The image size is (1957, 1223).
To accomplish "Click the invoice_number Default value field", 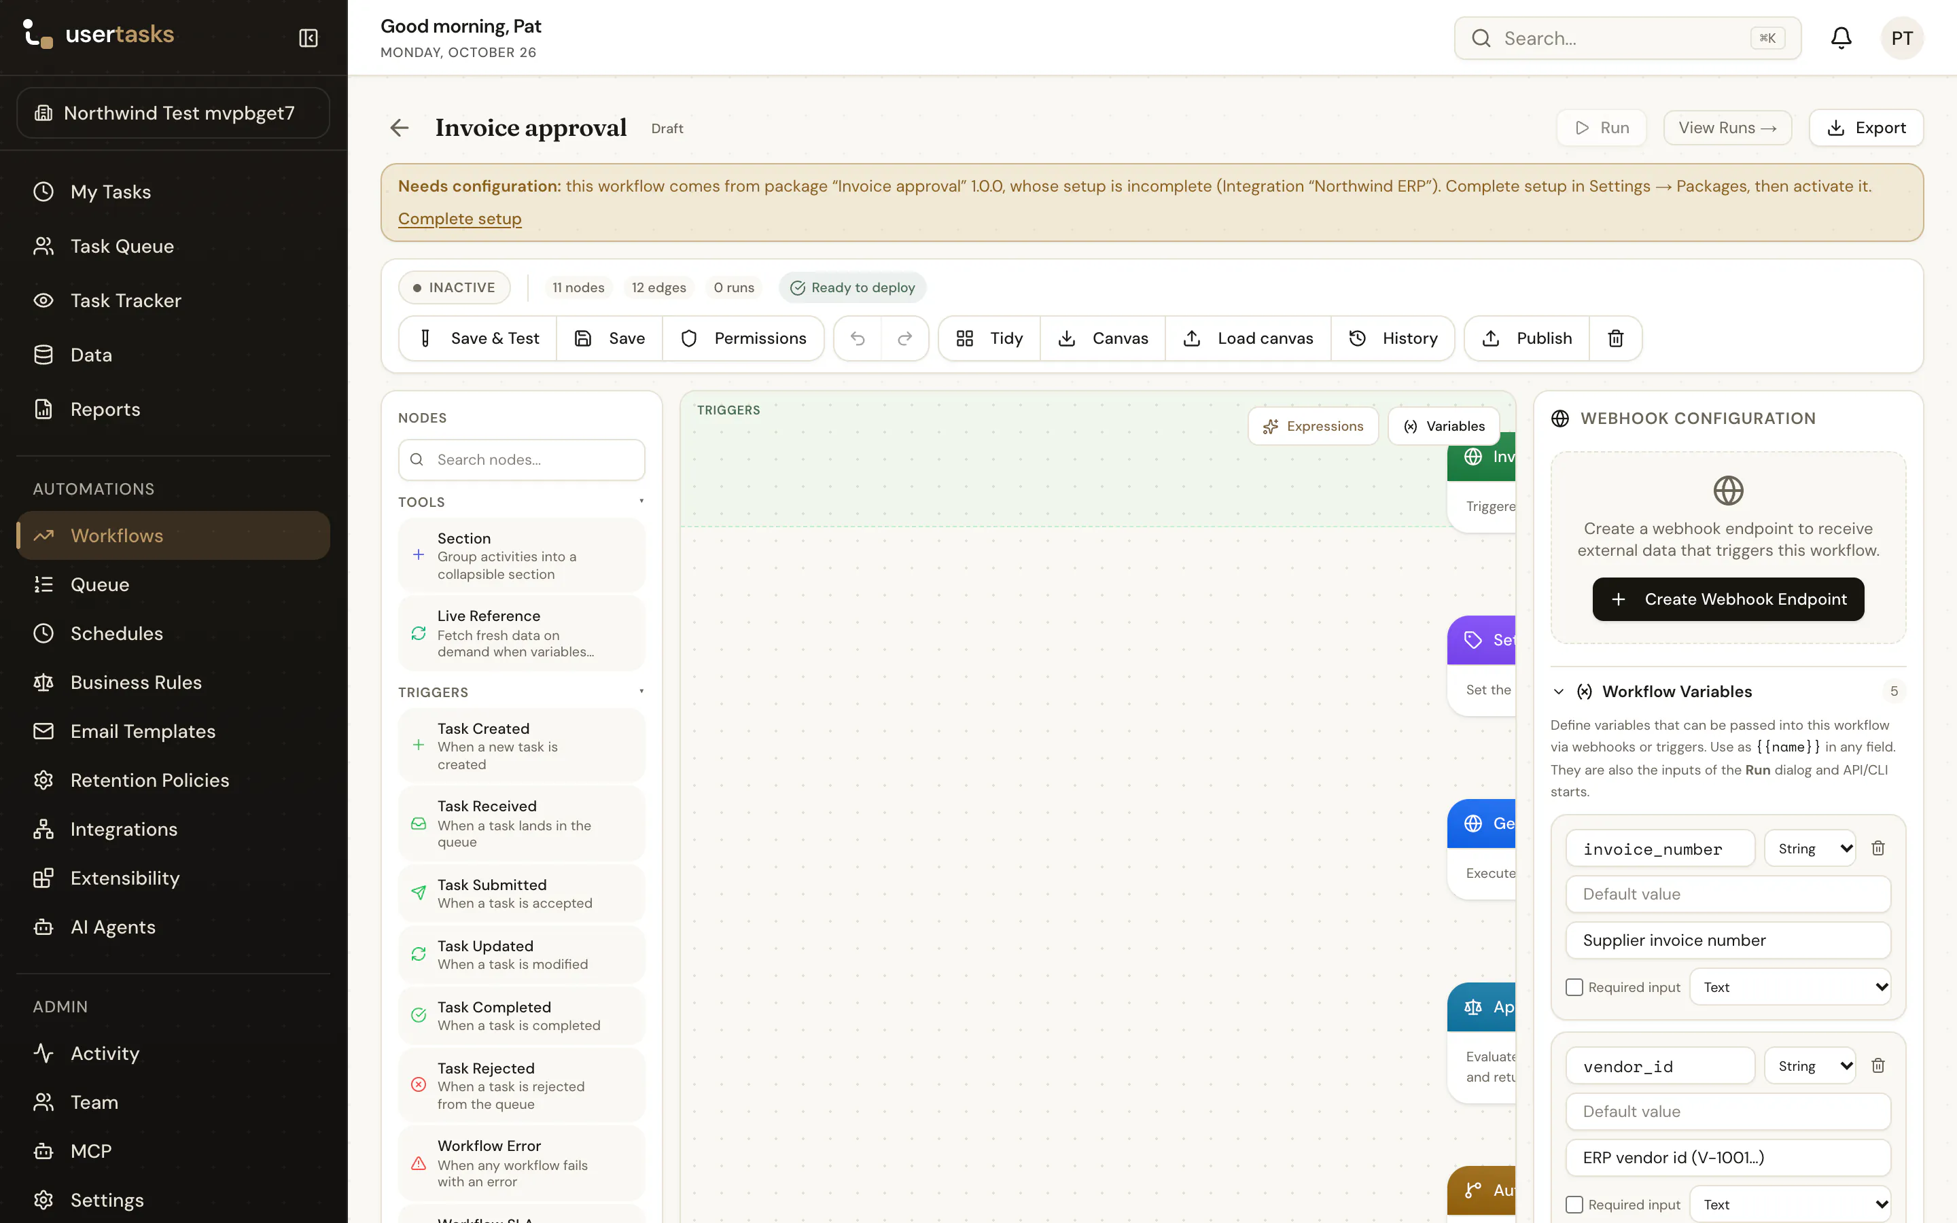I will click(1728, 893).
